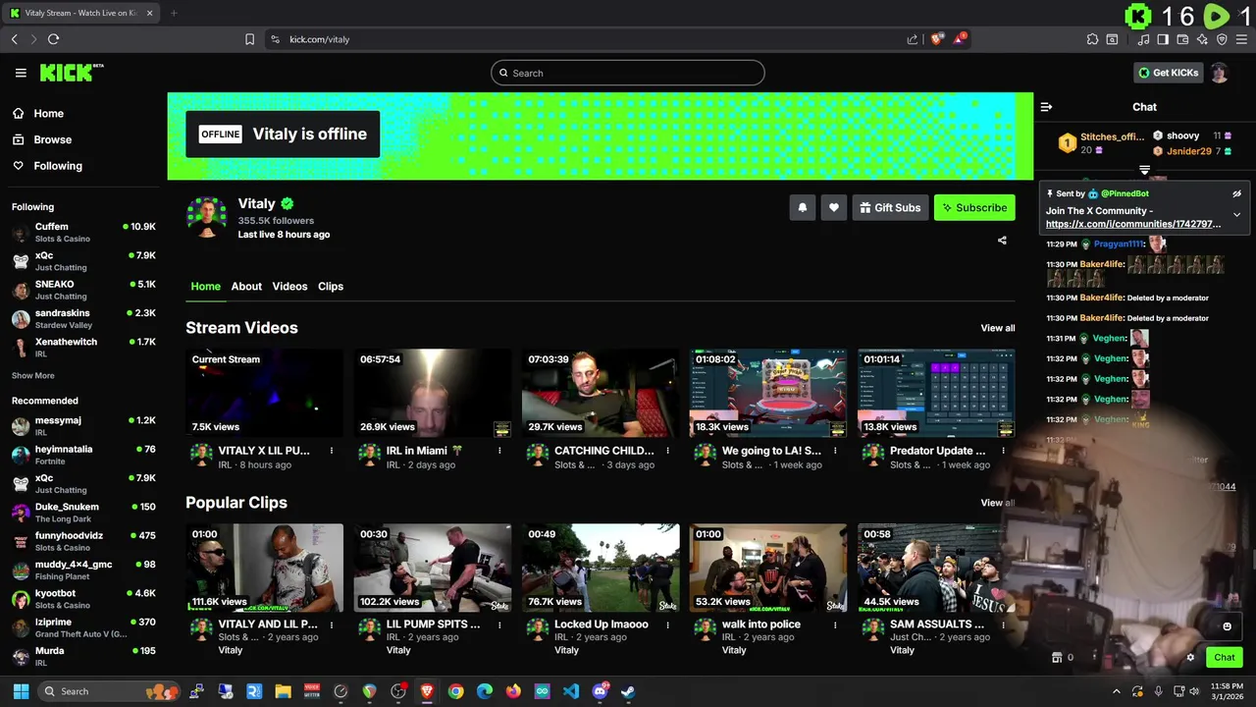Click the Brave Shields icon in address bar
Viewport: 1256px width, 707px height.
coord(937,39)
